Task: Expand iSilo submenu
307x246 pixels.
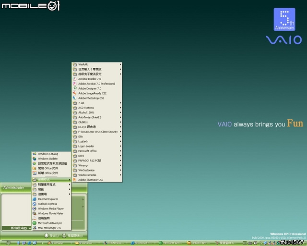Action: tap(97, 136)
